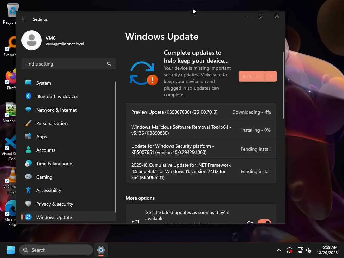The width and height of the screenshot is (344, 258).
Task: Click the Install all button
Action: coord(252,76)
